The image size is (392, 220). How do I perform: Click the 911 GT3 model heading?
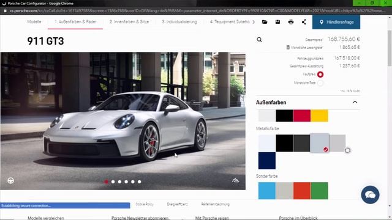pyautogui.click(x=45, y=41)
